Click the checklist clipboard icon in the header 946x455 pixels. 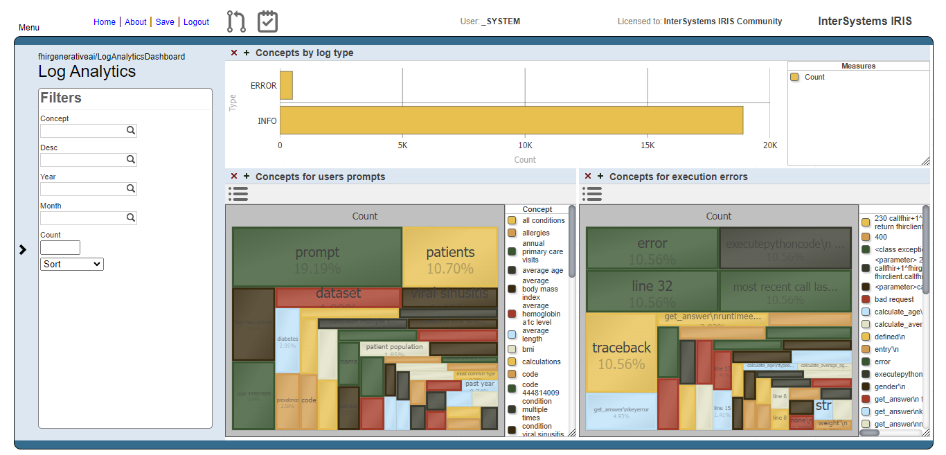pyautogui.click(x=267, y=21)
